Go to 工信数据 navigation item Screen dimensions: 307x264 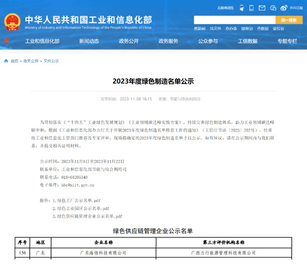tap(248, 41)
